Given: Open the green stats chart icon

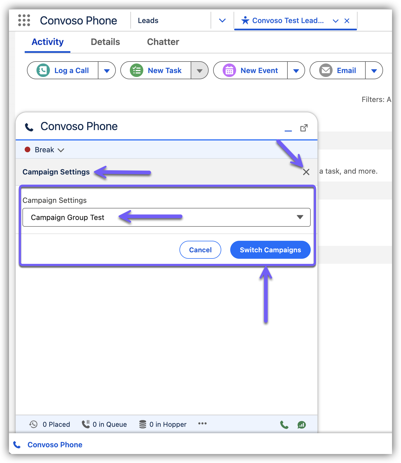Looking at the screenshot, I should point(302,425).
